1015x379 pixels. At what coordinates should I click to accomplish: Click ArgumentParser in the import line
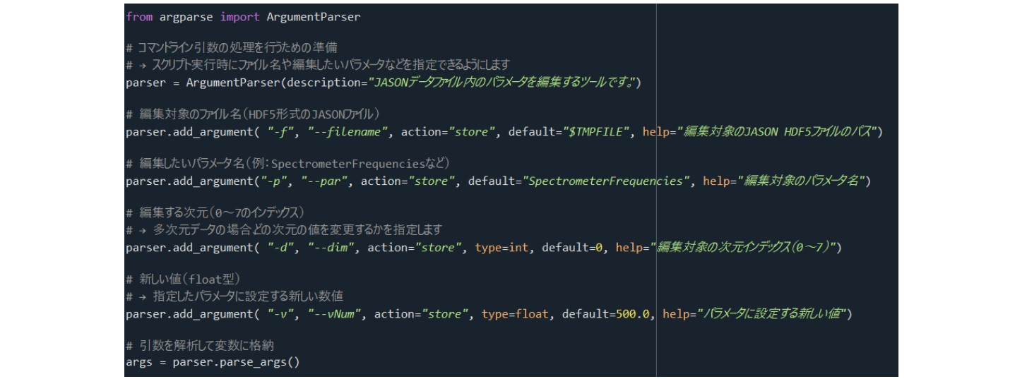point(313,17)
